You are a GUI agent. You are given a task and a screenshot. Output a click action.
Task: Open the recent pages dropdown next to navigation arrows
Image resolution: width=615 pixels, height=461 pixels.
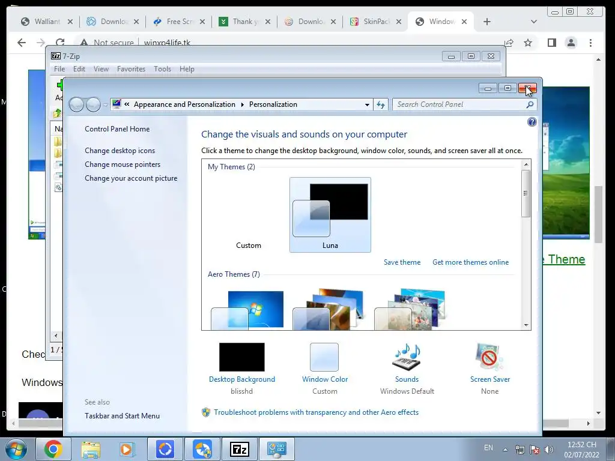[105, 105]
